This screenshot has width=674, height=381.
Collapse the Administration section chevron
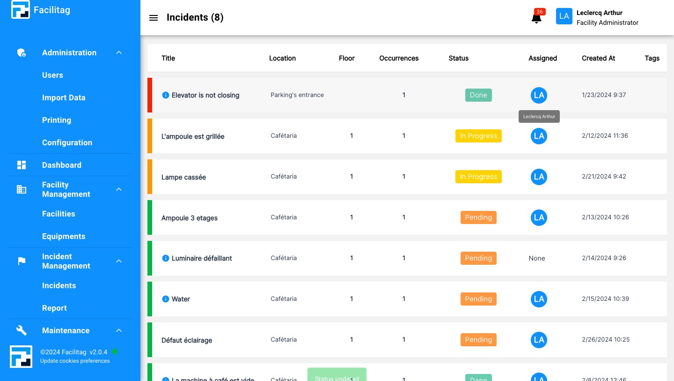(x=119, y=52)
